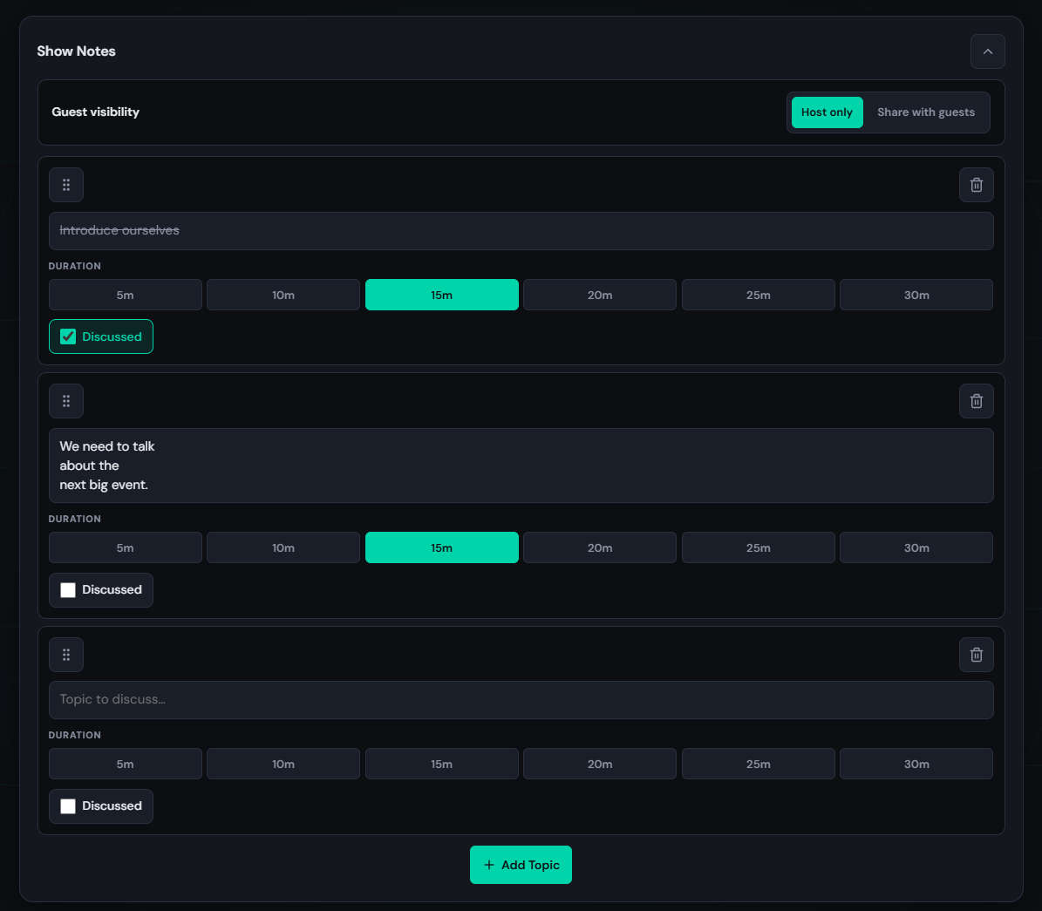Add a new topic with Add Topic button
This screenshot has width=1042, height=911.
coord(521,865)
